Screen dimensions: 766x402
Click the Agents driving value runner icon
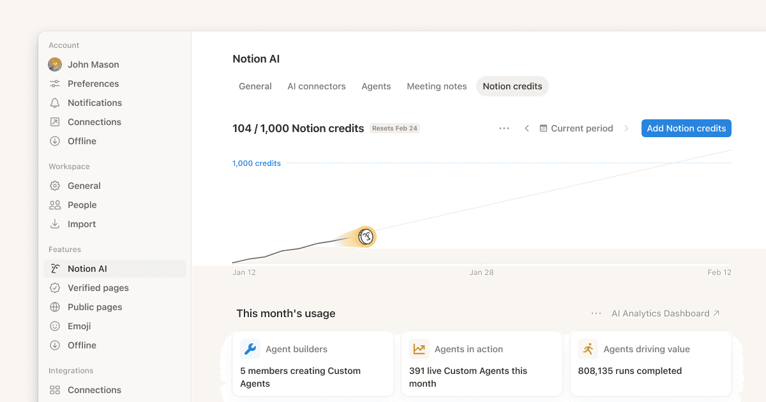click(588, 349)
